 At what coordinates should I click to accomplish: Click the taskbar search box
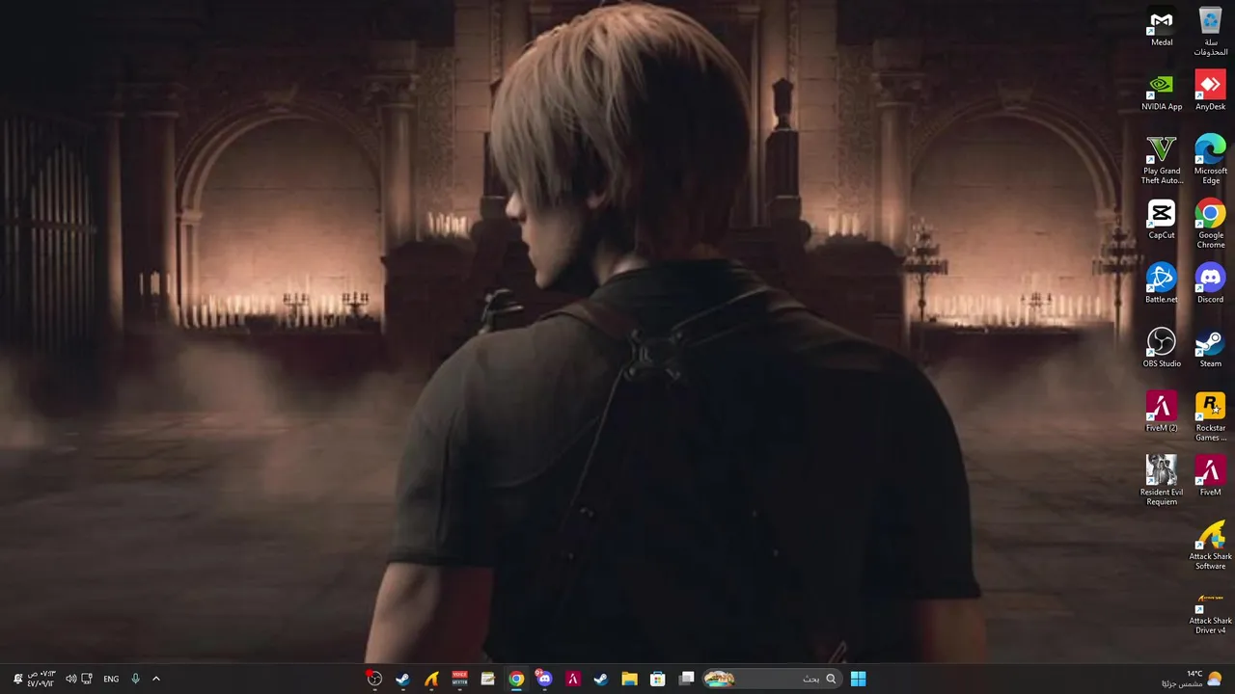tap(771, 679)
